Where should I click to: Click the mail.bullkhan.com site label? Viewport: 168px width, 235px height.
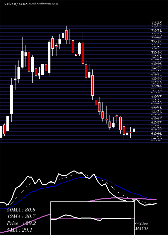click(43, 4)
